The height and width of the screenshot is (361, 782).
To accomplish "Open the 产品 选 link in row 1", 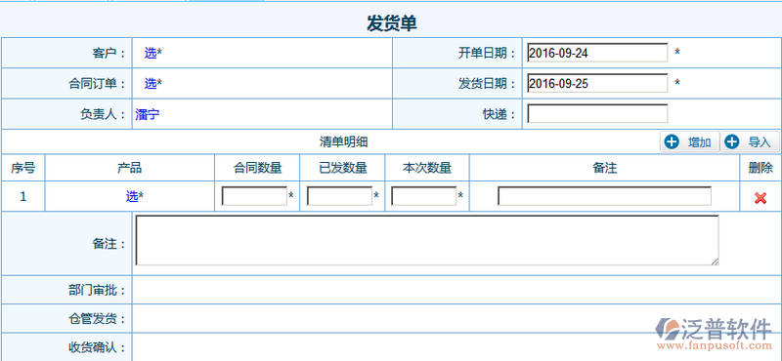I will point(132,197).
